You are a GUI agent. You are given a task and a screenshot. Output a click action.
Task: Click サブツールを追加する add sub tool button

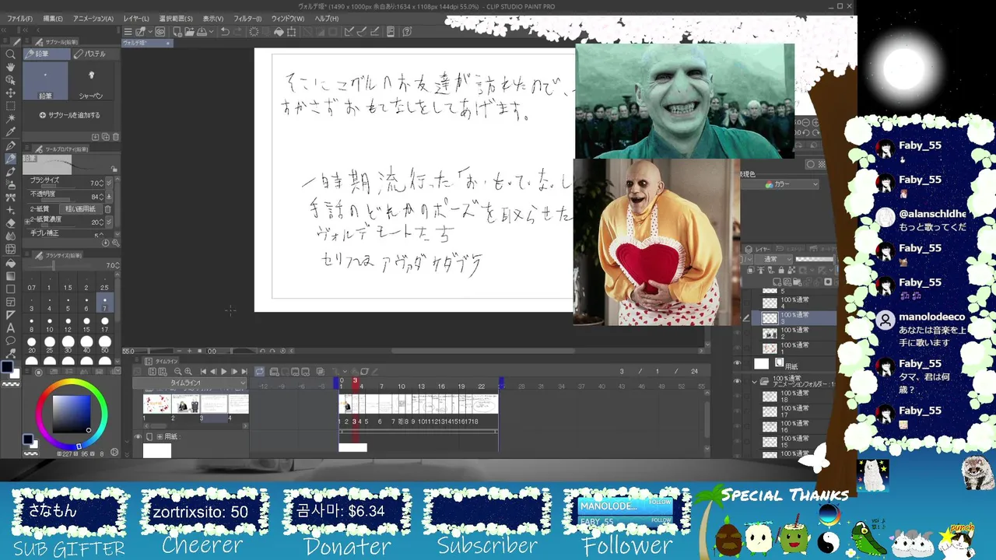[70, 115]
